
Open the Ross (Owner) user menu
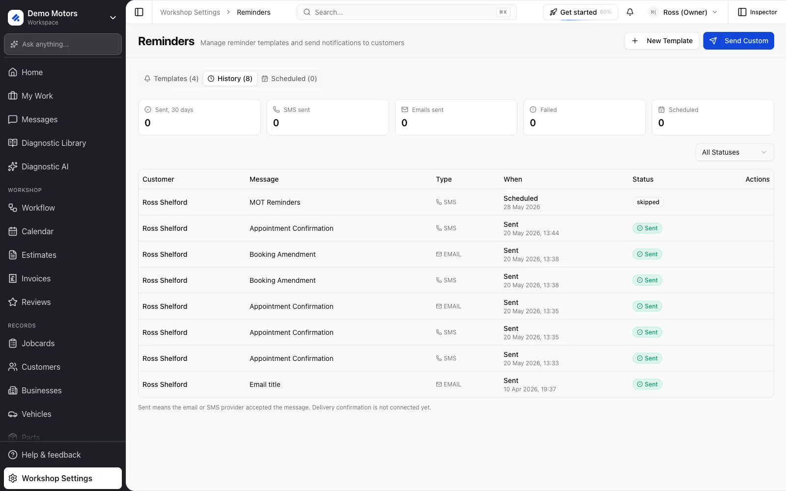tap(683, 12)
